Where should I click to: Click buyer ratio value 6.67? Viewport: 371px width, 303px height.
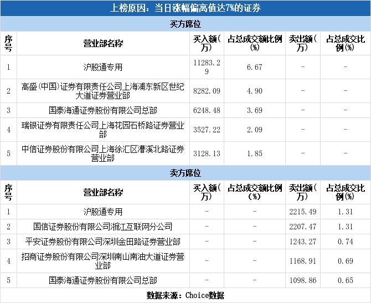[255, 67]
